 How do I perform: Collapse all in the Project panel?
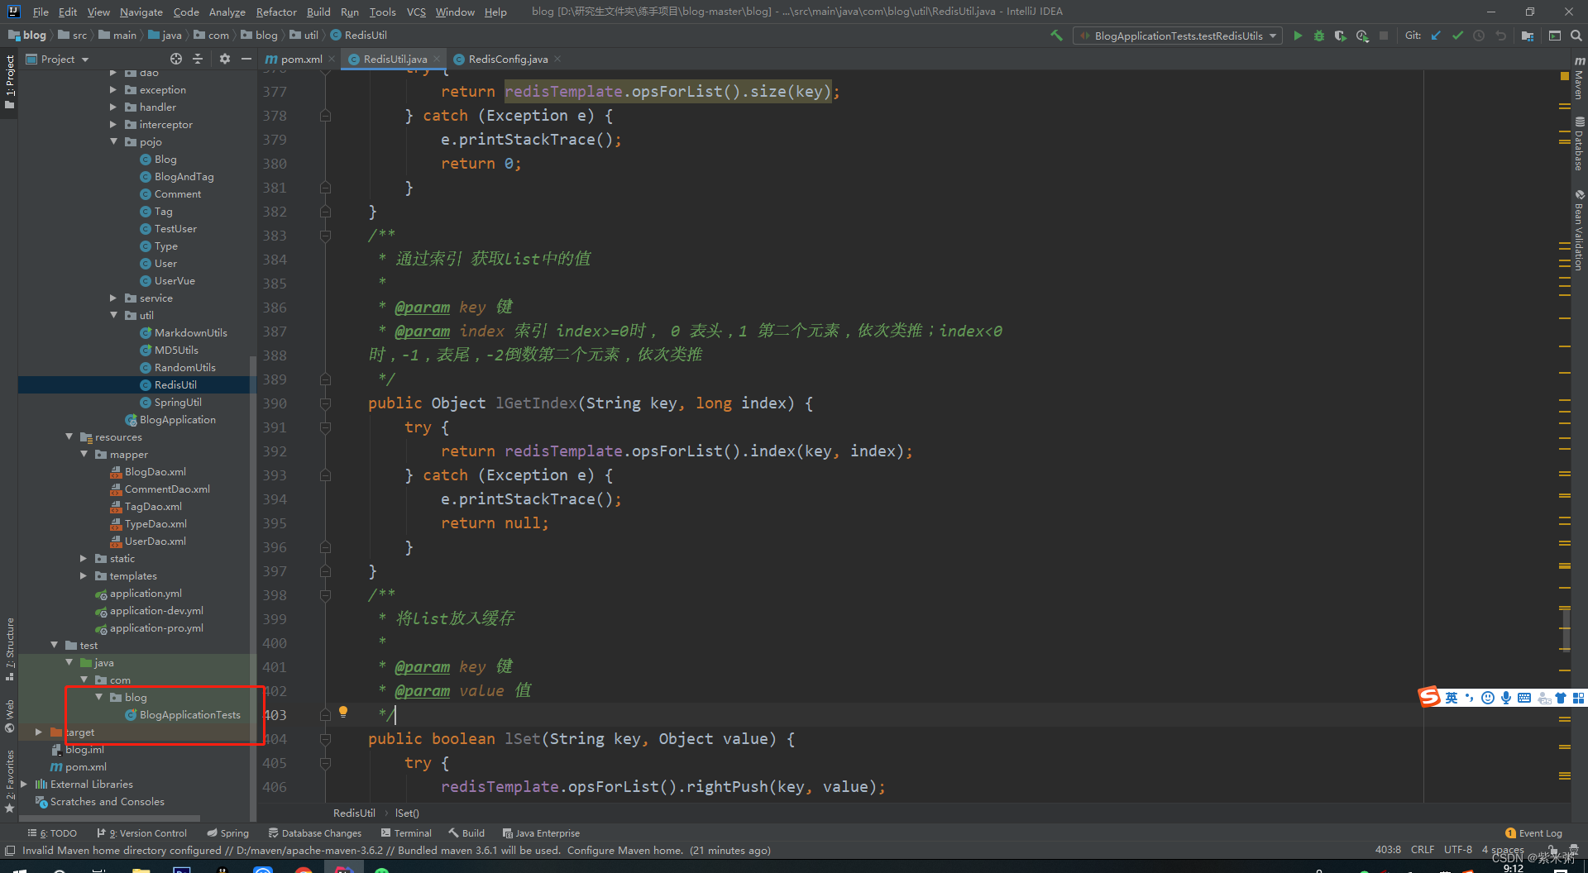198,59
